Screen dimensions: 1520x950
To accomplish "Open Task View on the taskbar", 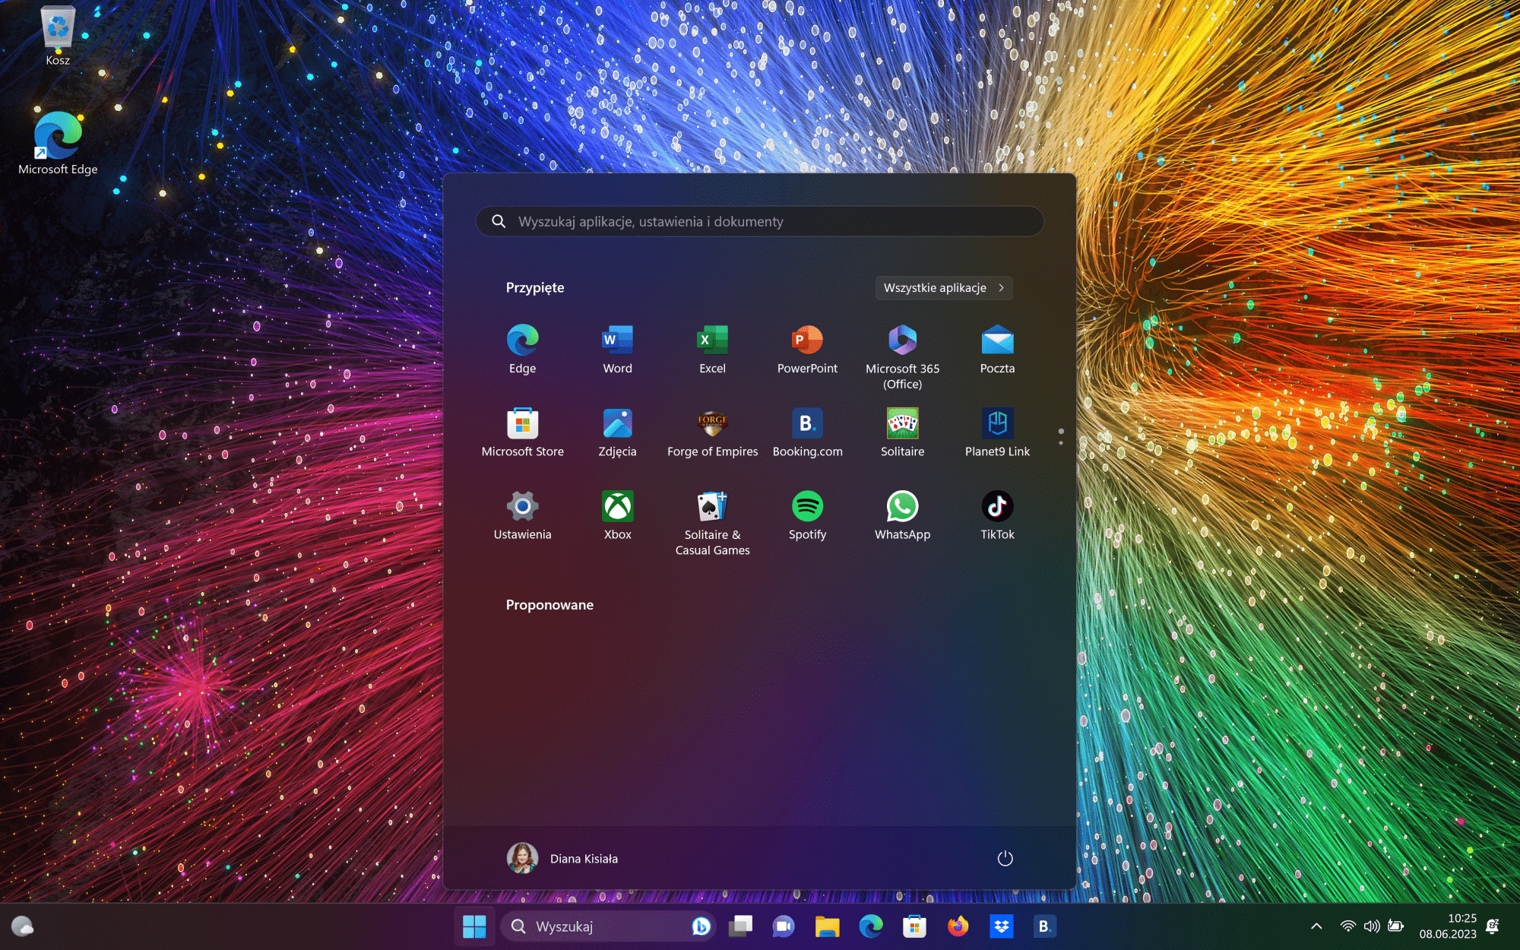I will (740, 926).
